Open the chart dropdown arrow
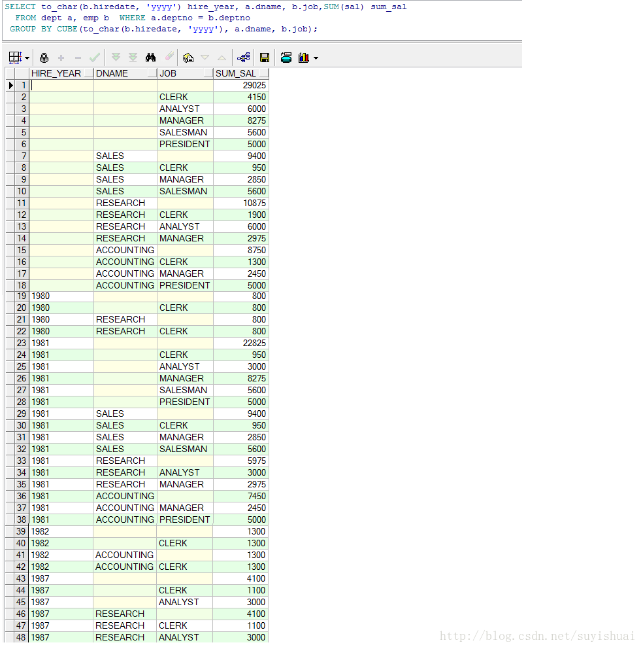The height and width of the screenshot is (649, 643). (316, 58)
